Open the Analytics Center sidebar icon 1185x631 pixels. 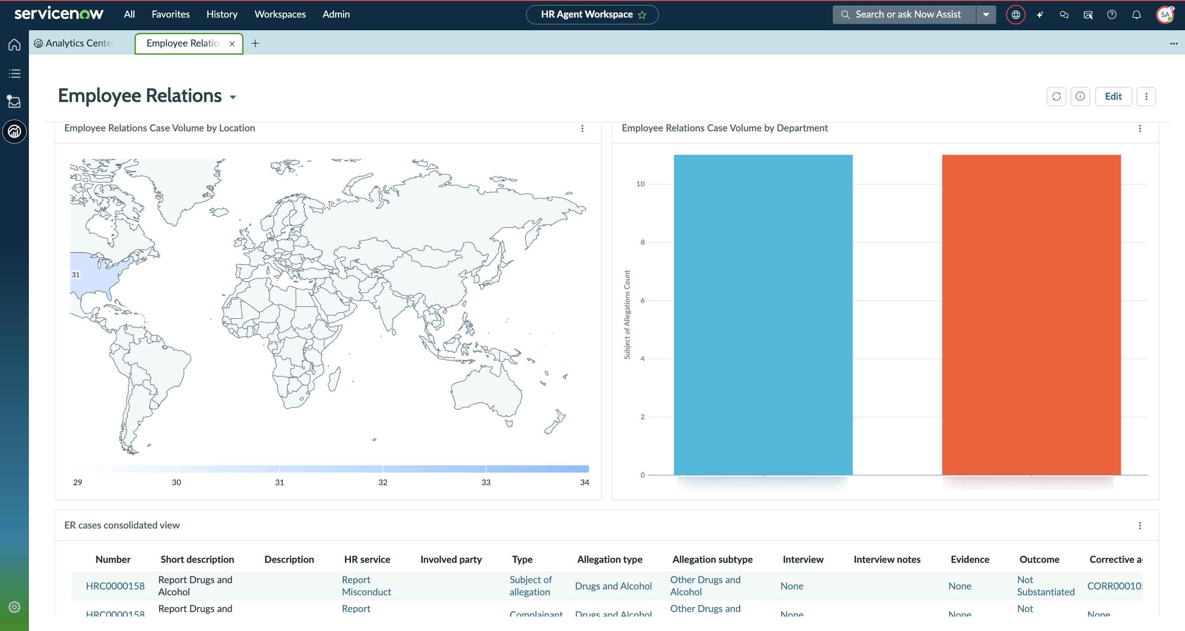tap(14, 131)
